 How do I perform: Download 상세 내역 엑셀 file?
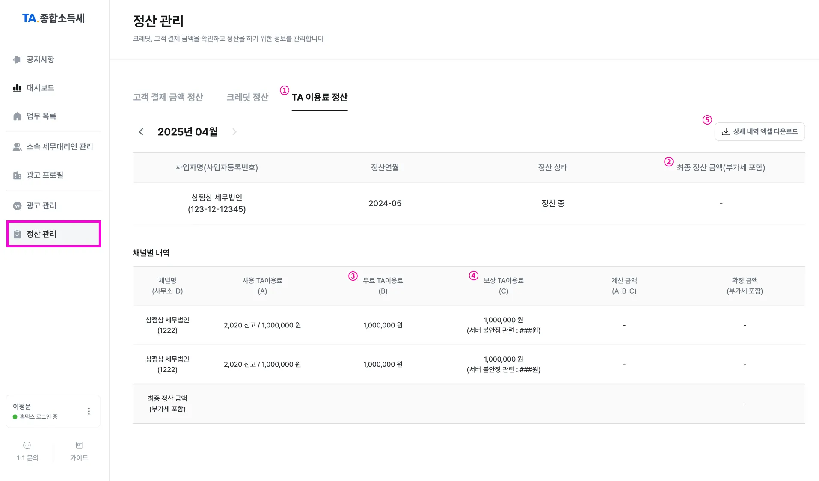759,132
